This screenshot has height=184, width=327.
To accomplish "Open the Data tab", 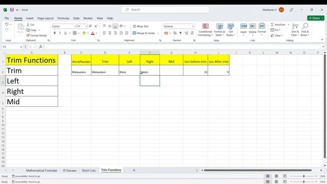I will [76, 18].
